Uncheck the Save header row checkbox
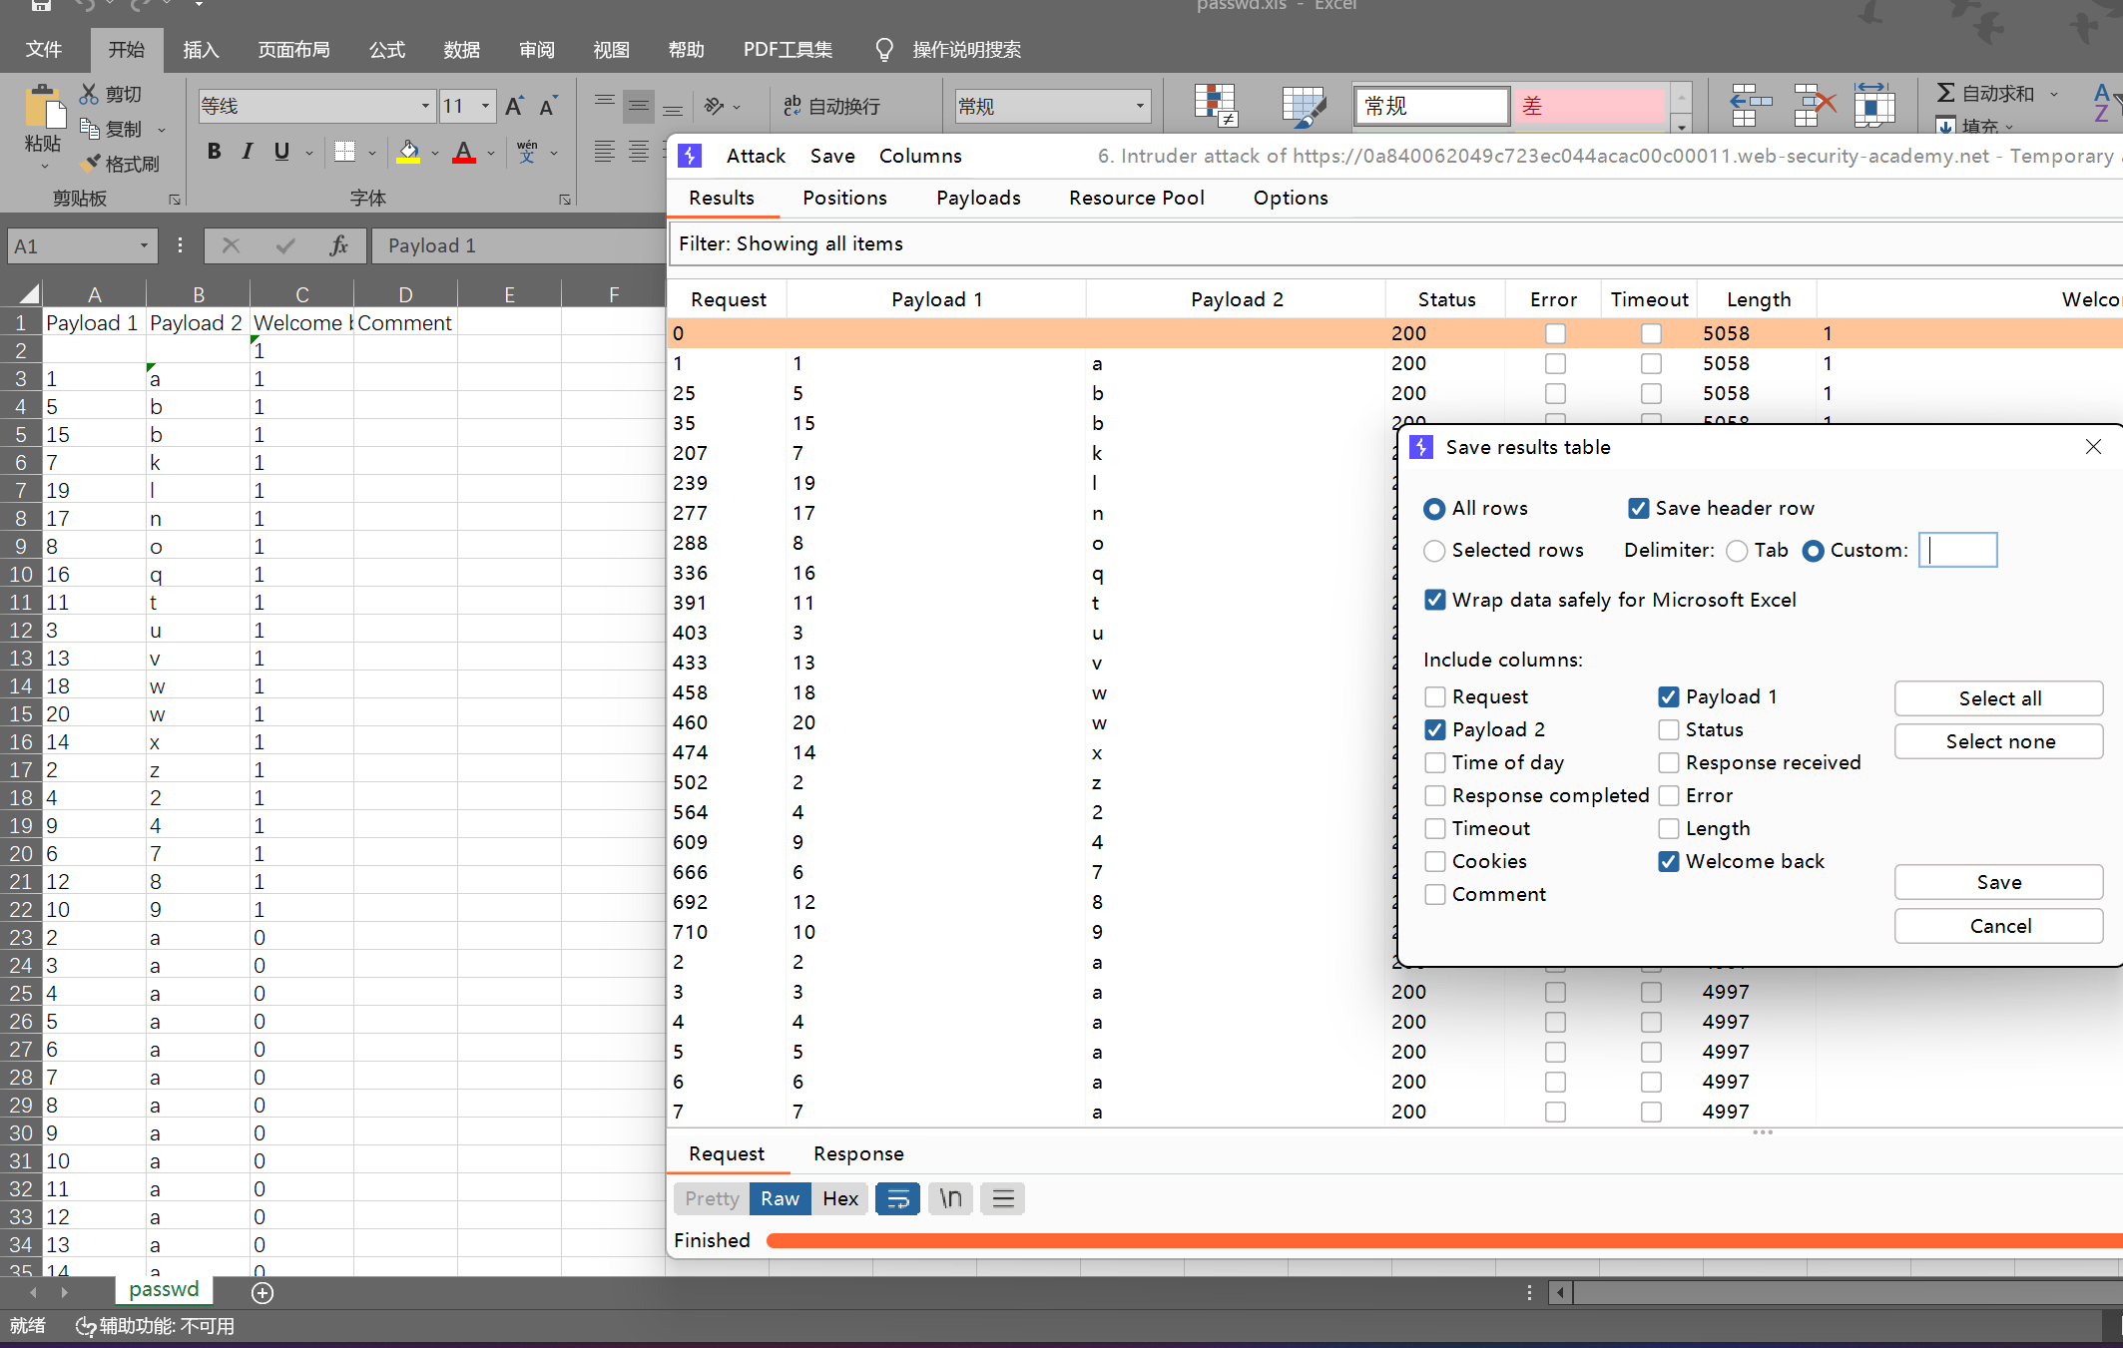The width and height of the screenshot is (2123, 1348). (x=1638, y=509)
